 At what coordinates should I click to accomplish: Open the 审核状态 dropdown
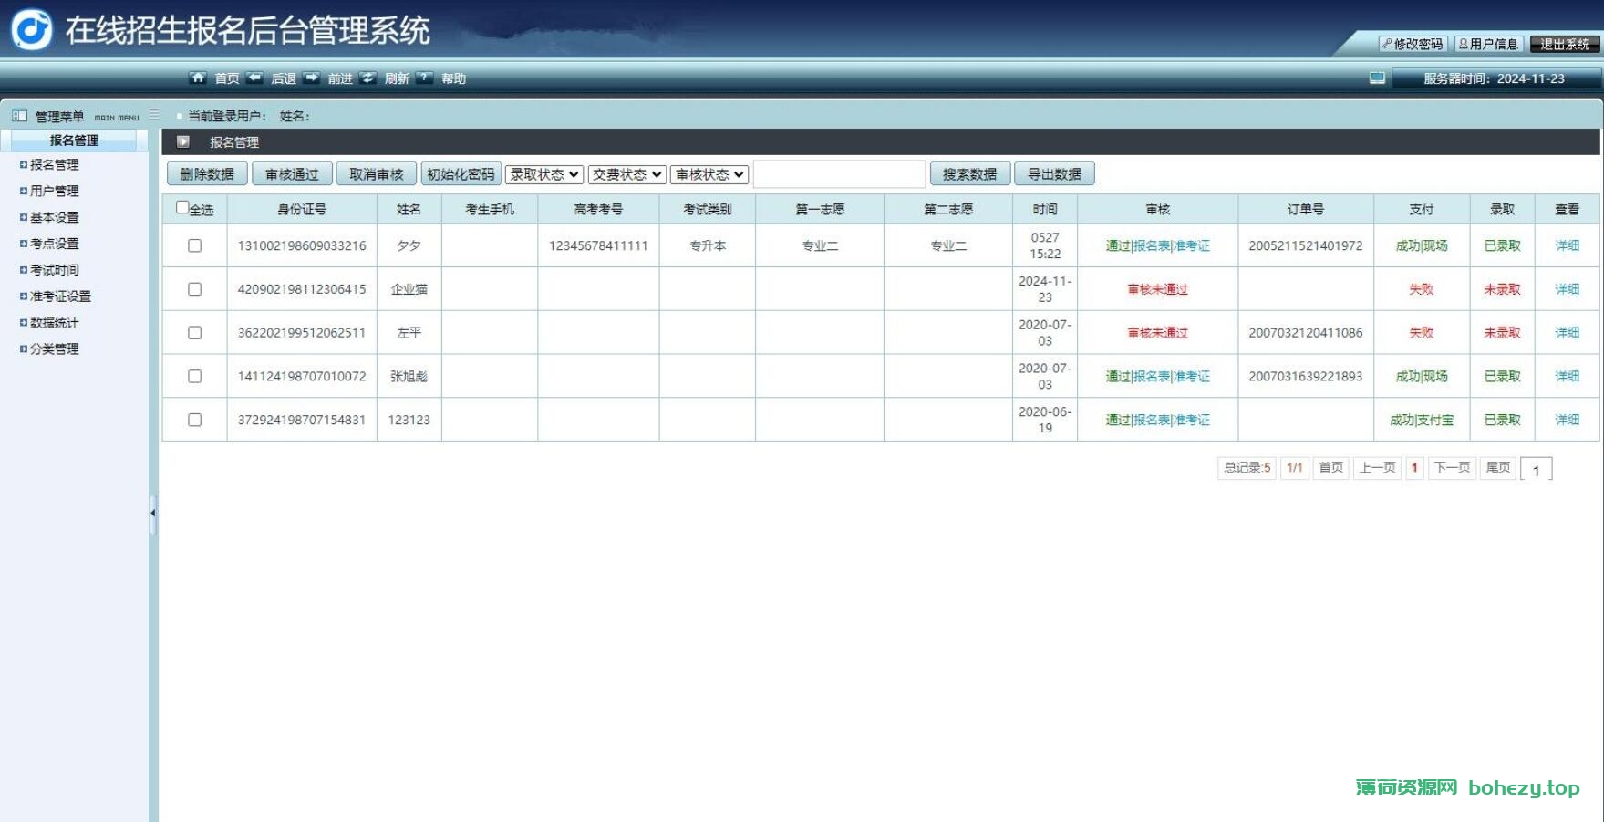pyautogui.click(x=709, y=174)
